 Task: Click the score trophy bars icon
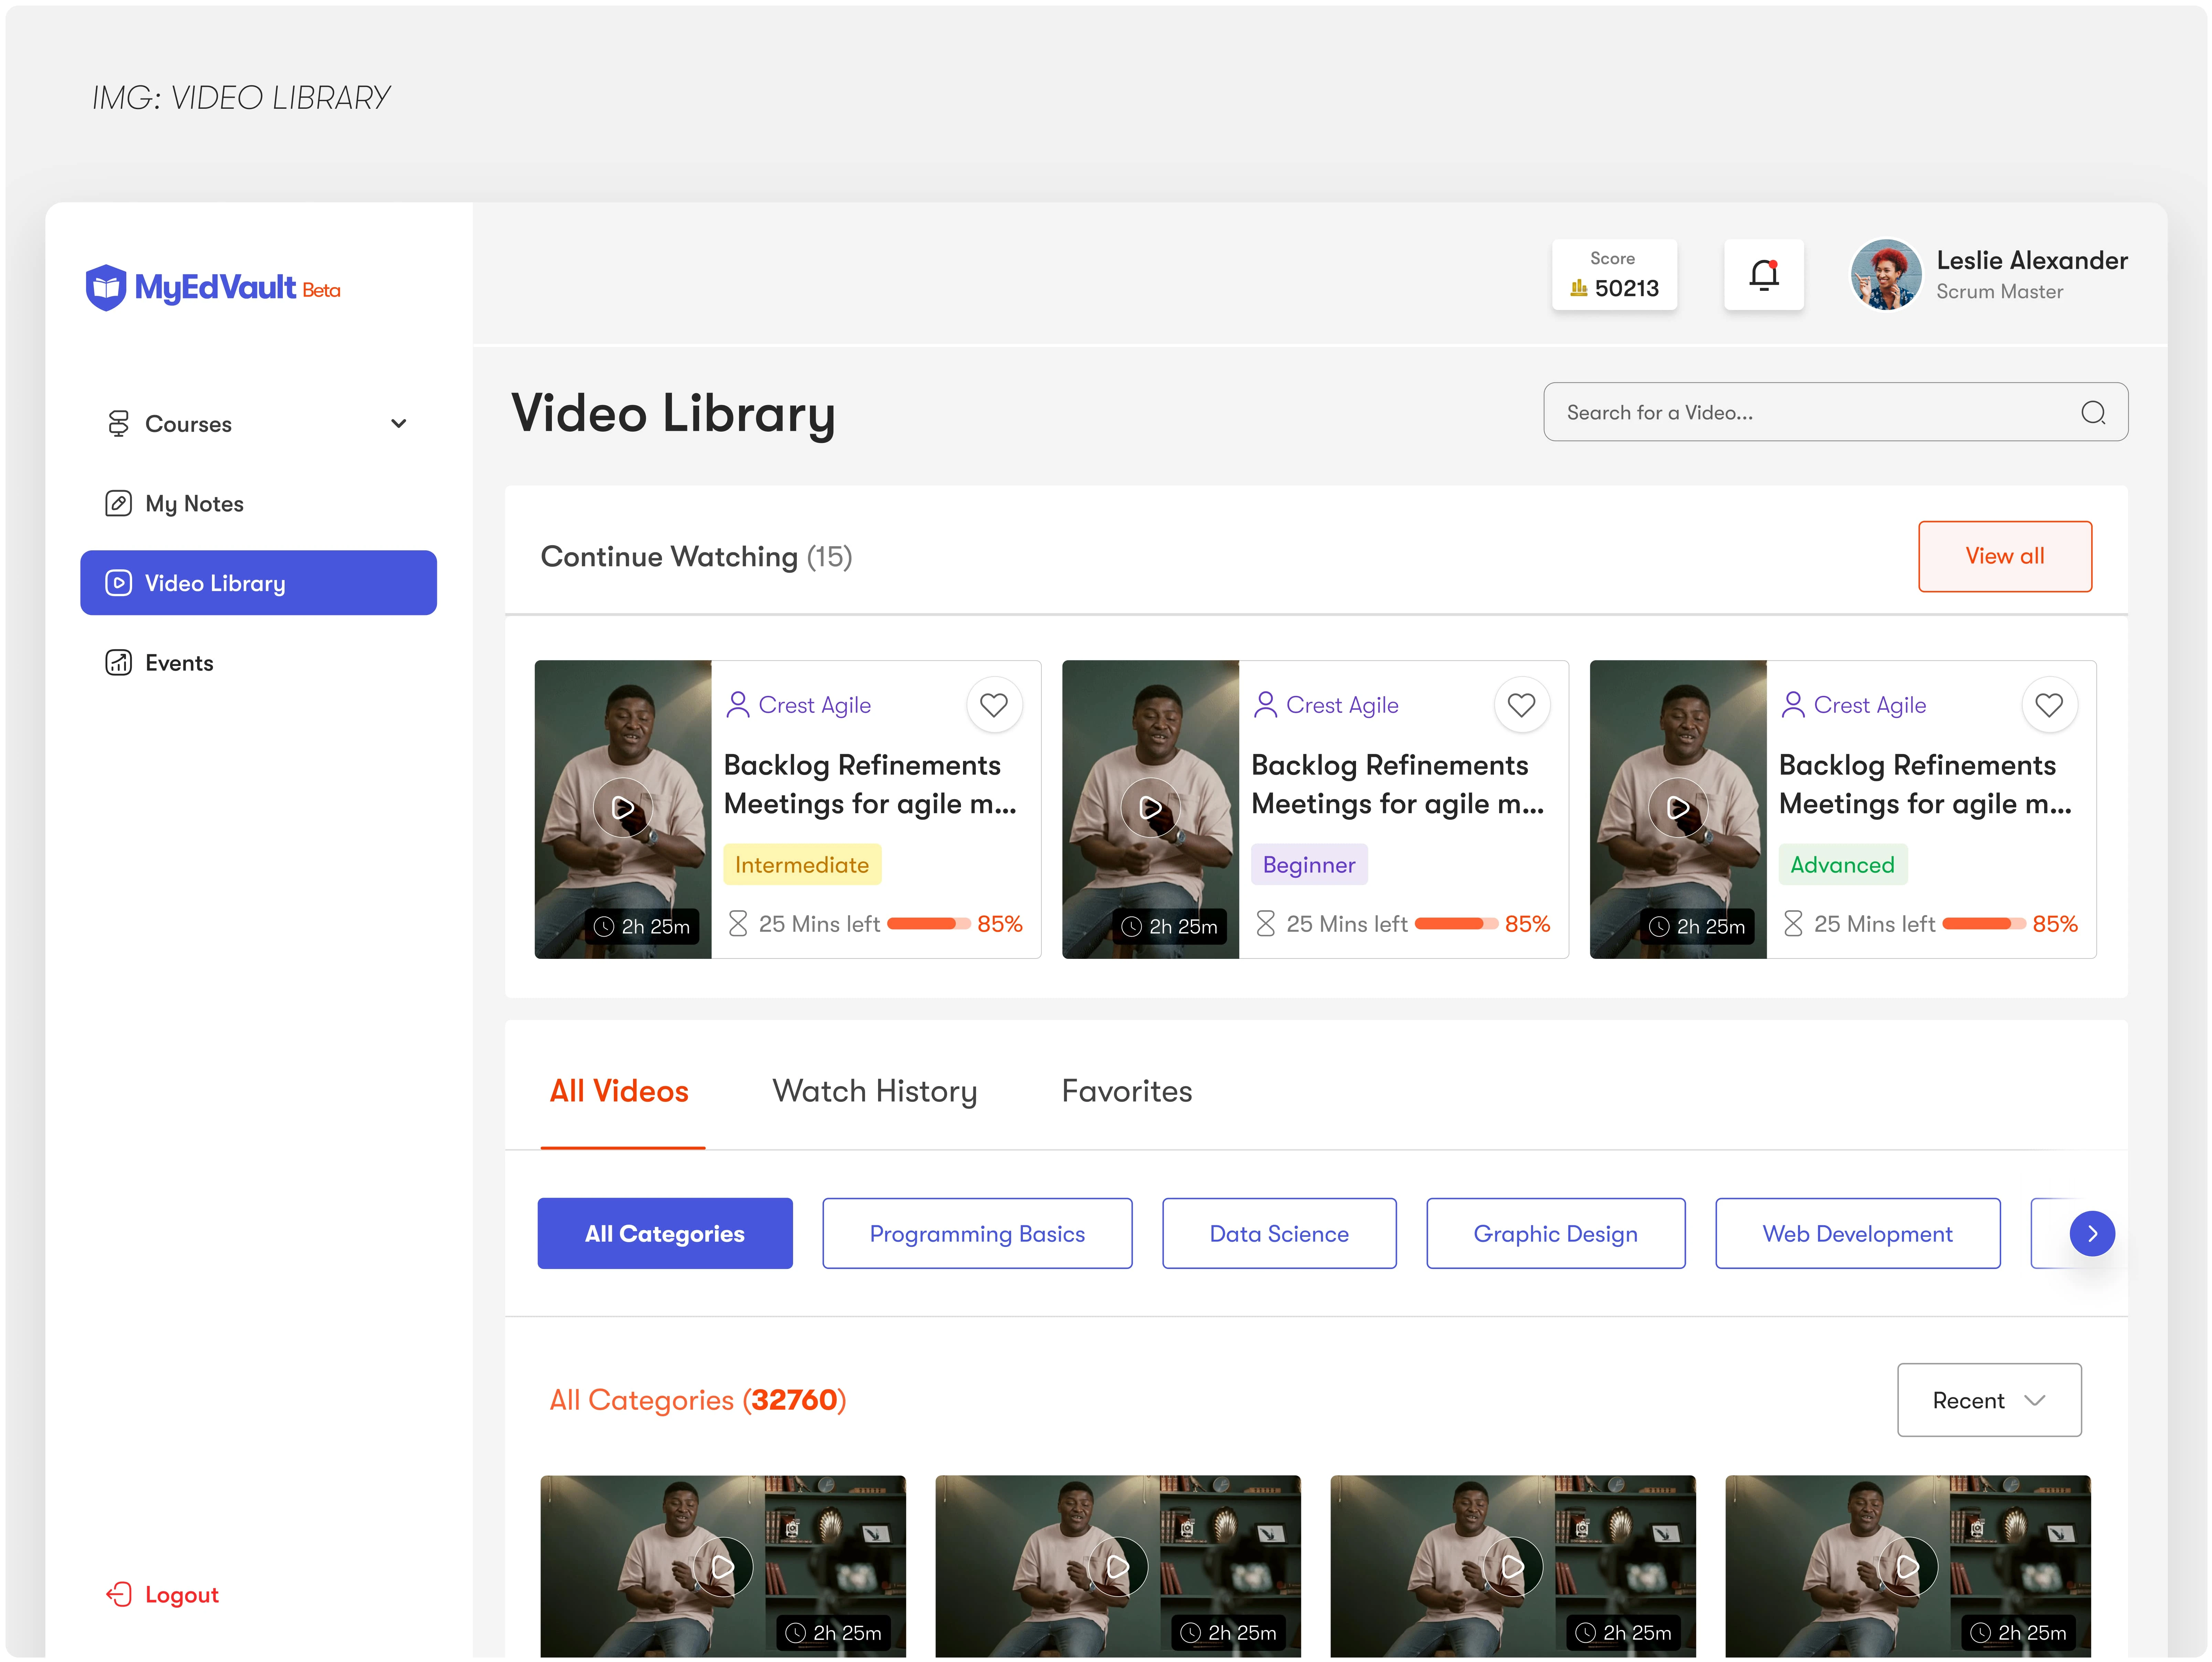(1579, 288)
